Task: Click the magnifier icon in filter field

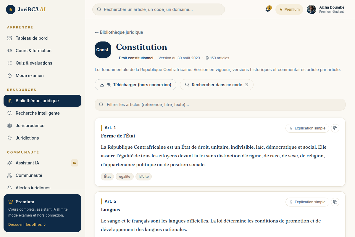Action: [x=101, y=105]
